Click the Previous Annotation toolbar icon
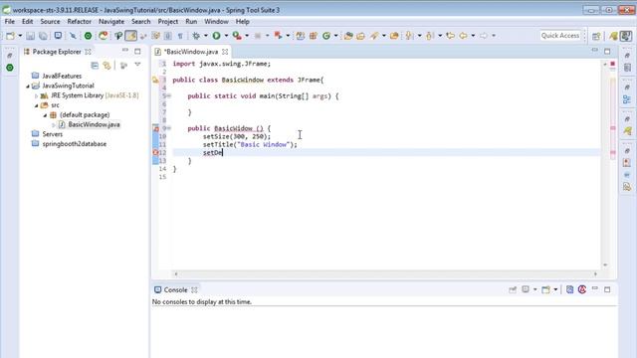Viewport: 637px width, 358px height. click(430, 36)
